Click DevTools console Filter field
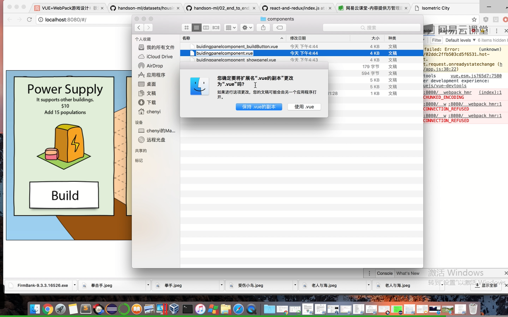The image size is (508, 317). tap(436, 40)
